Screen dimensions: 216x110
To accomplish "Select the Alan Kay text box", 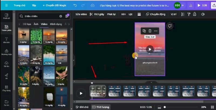I will pos(150,37).
